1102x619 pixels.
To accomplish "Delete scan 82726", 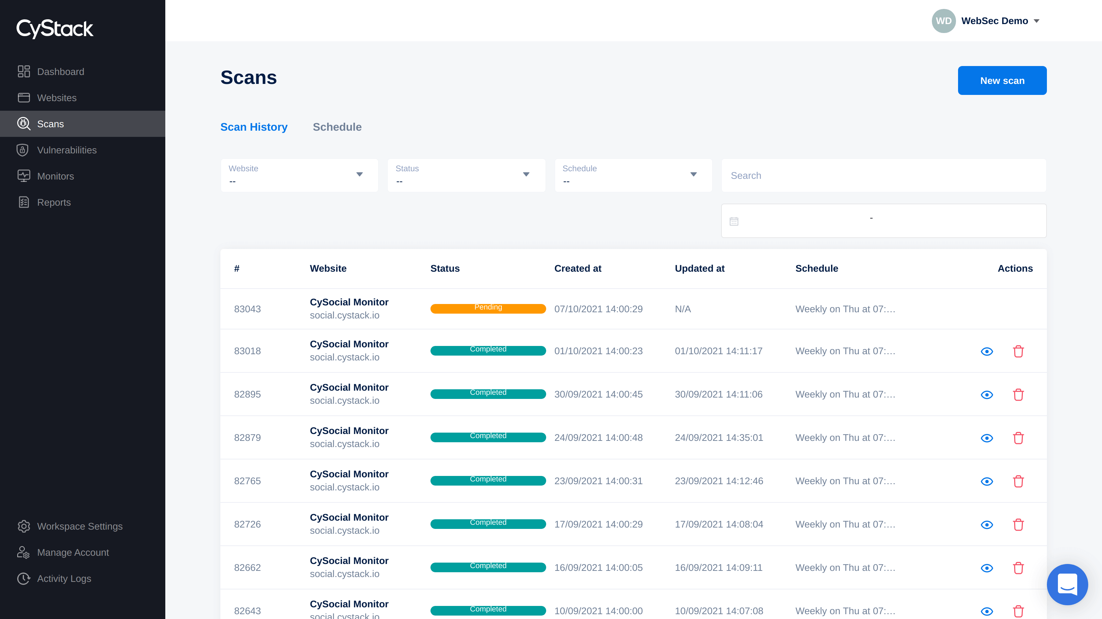I will [1018, 524].
